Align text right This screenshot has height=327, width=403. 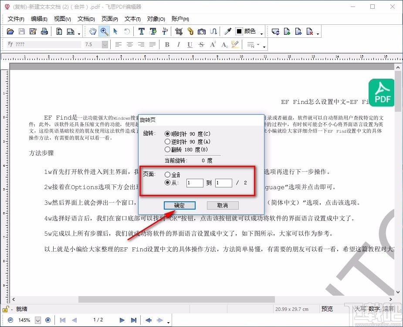pos(141,45)
